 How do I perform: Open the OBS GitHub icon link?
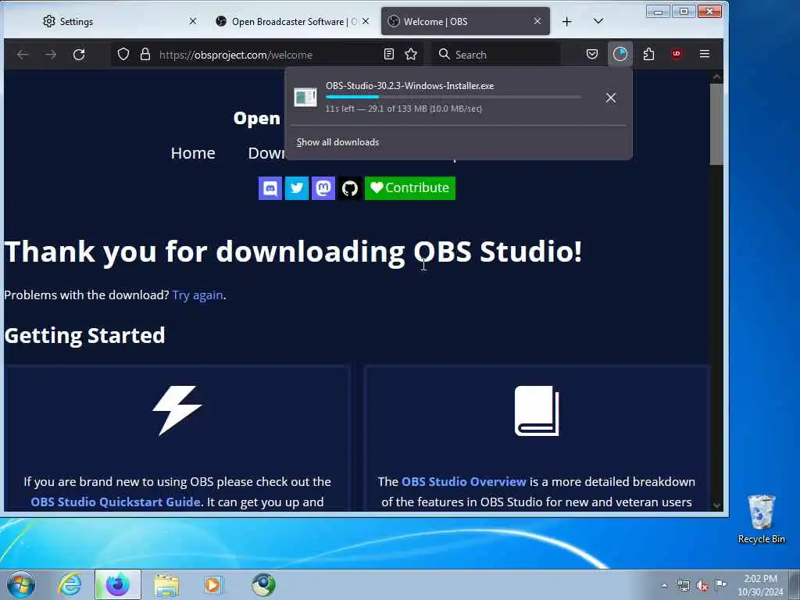tap(349, 188)
